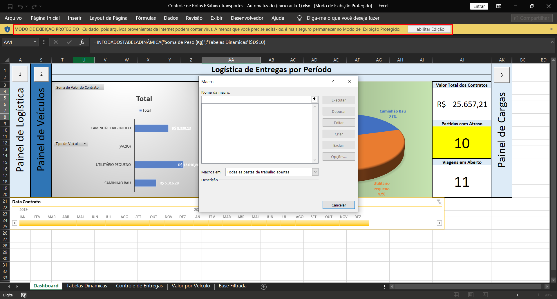Image resolution: width=557 pixels, height=299 pixels.
Task: Click Excluir button in Macro dialog
Action: click(x=339, y=145)
